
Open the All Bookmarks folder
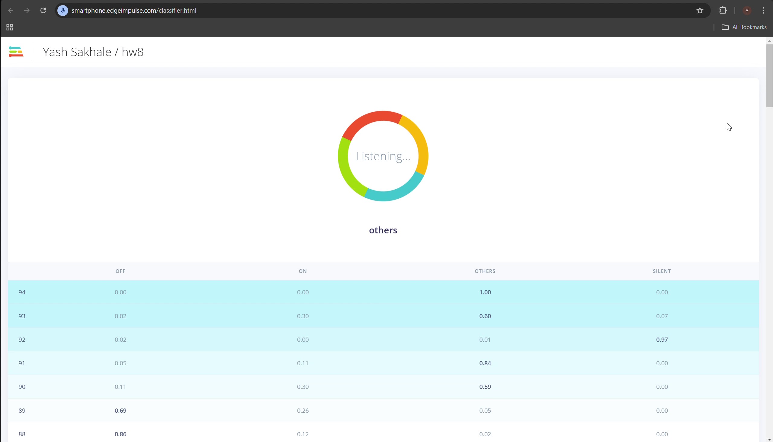coord(744,27)
